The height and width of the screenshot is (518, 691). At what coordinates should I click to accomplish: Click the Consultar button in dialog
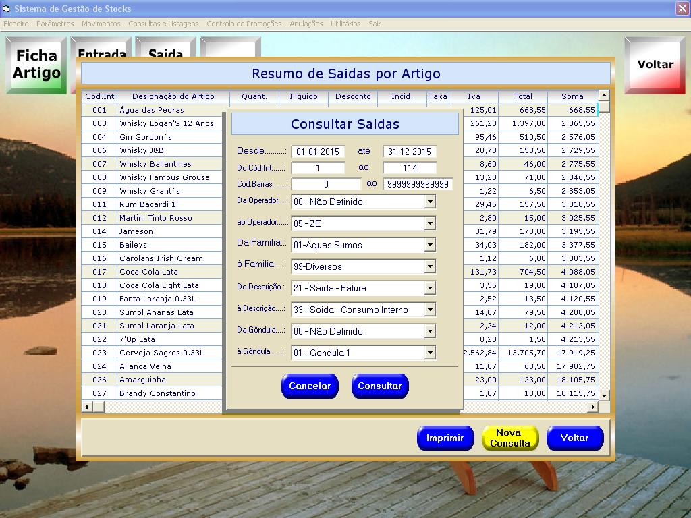[379, 386]
